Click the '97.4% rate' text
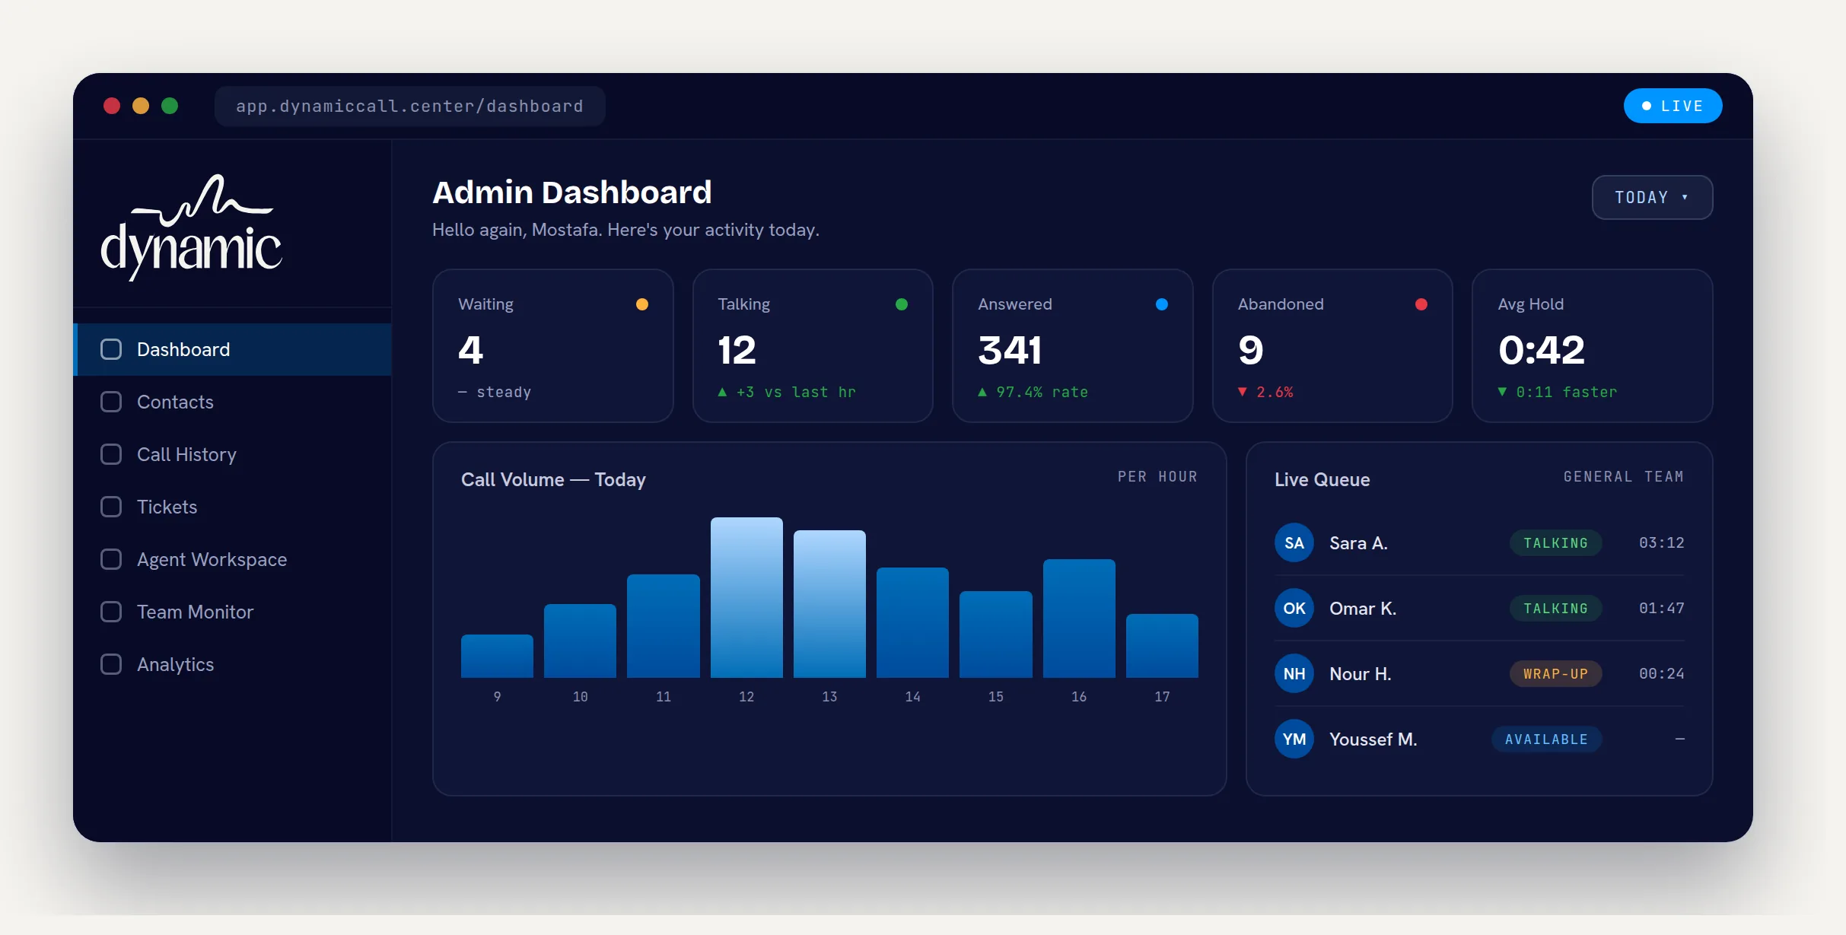The height and width of the screenshot is (935, 1846). pos(1042,392)
